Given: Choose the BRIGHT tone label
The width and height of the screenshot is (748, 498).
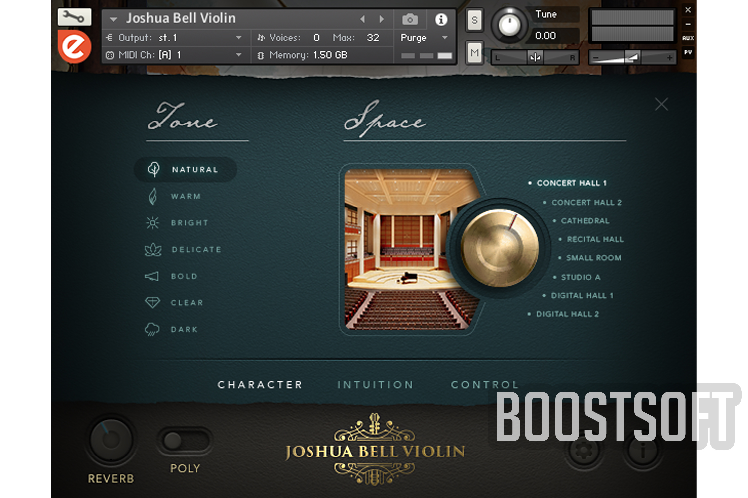Looking at the screenshot, I should point(189,223).
